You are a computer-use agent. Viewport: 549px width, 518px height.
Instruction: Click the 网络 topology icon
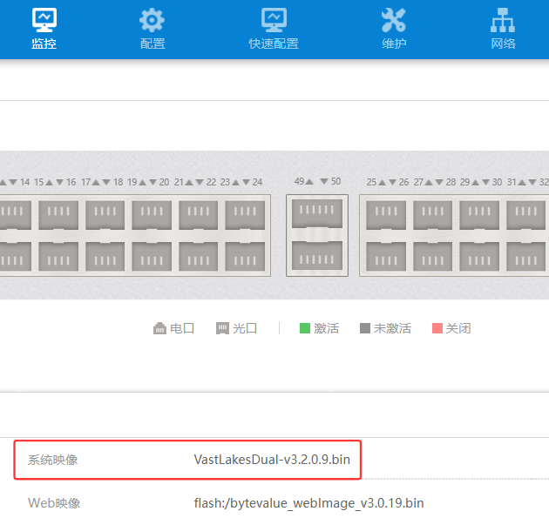[x=503, y=20]
